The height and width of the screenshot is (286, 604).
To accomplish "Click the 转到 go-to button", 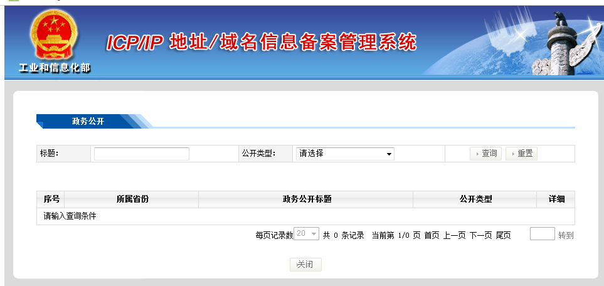I will point(566,235).
